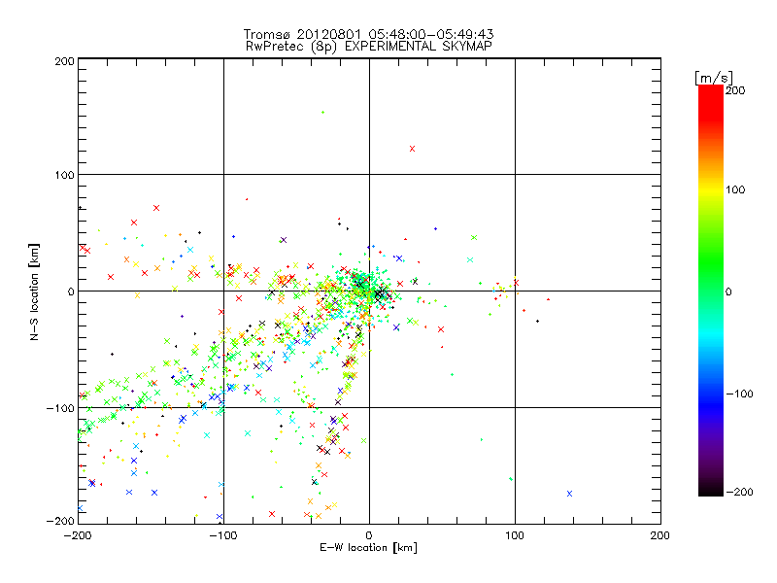Select the -100 label on the colorbar

[739, 394]
